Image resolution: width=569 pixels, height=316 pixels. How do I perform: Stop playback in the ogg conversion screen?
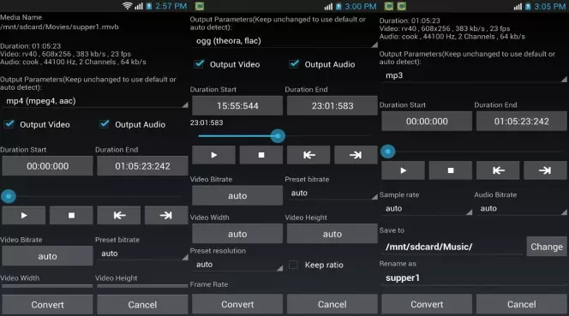261,155
